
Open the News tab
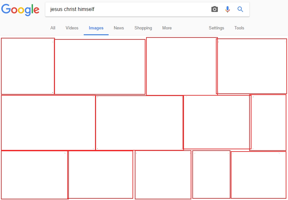click(x=119, y=28)
